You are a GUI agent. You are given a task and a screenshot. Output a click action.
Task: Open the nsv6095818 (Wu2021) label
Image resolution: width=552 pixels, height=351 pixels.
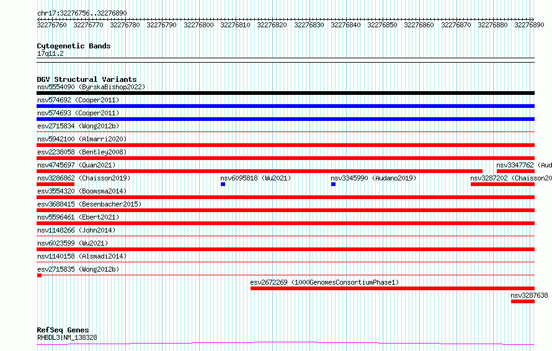click(256, 178)
